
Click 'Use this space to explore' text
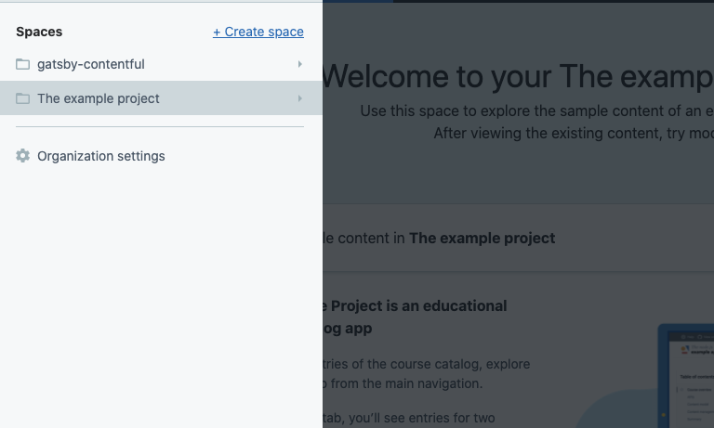click(536, 110)
